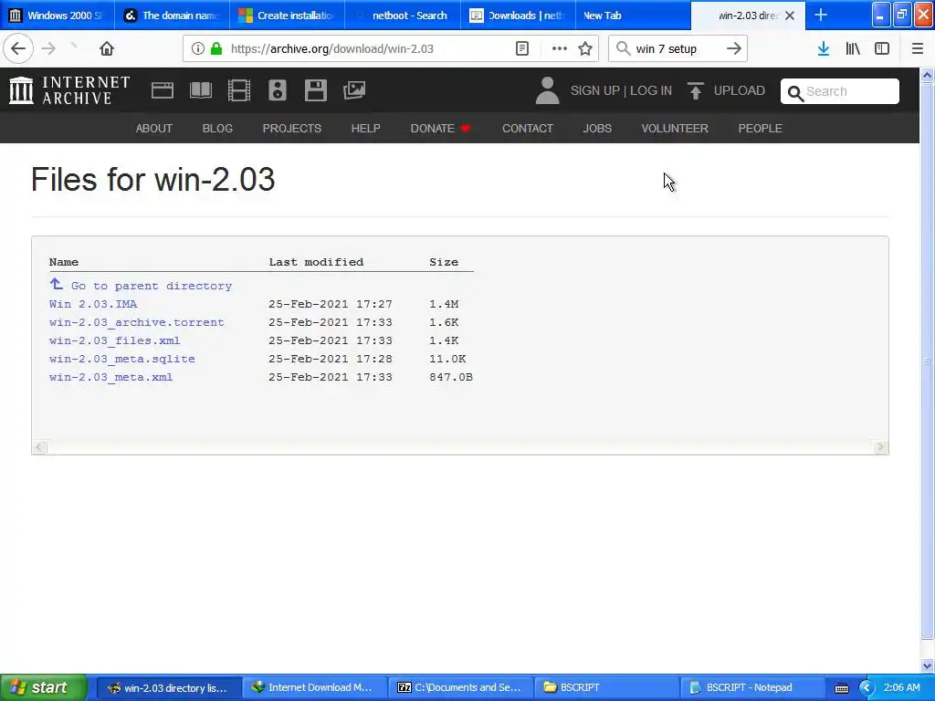Open Internet Archive Software floppy icon
935x701 pixels.
[315, 90]
